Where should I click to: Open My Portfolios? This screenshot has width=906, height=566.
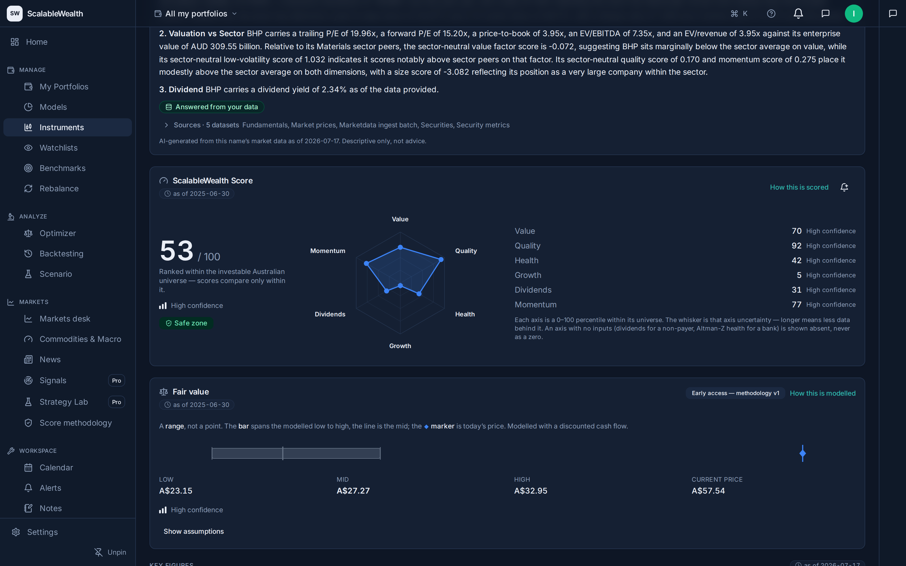click(x=67, y=87)
